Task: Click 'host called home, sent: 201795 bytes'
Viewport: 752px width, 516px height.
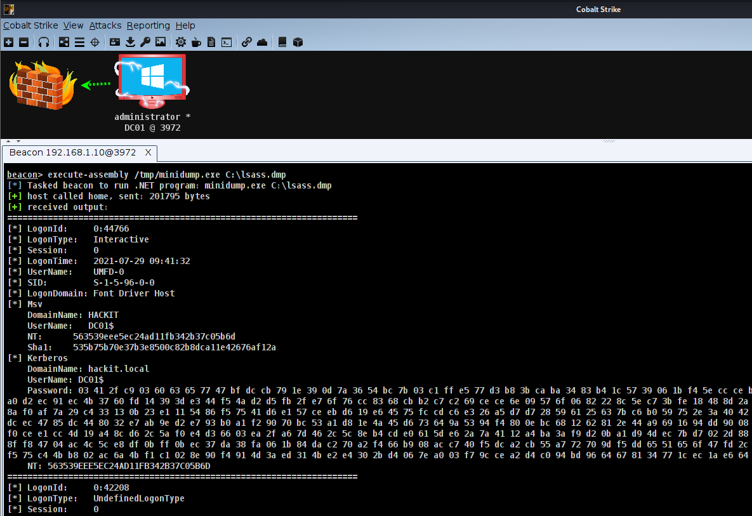Action: (x=119, y=196)
